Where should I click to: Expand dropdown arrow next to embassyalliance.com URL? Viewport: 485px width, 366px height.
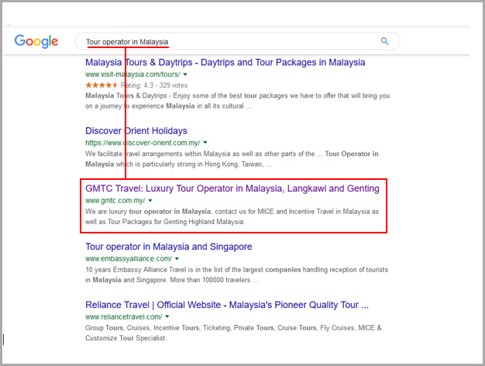tap(177, 258)
